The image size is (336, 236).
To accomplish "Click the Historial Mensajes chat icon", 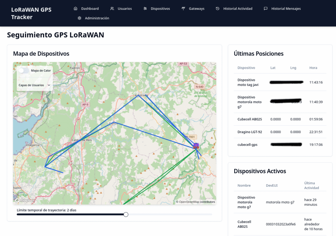I will click(265, 9).
